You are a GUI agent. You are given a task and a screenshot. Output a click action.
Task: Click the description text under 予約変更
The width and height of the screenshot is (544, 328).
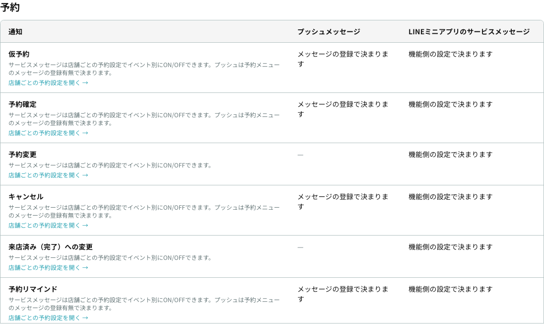click(x=110, y=165)
